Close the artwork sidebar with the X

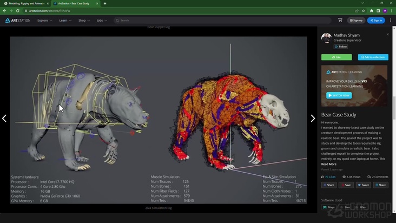coord(388,34)
